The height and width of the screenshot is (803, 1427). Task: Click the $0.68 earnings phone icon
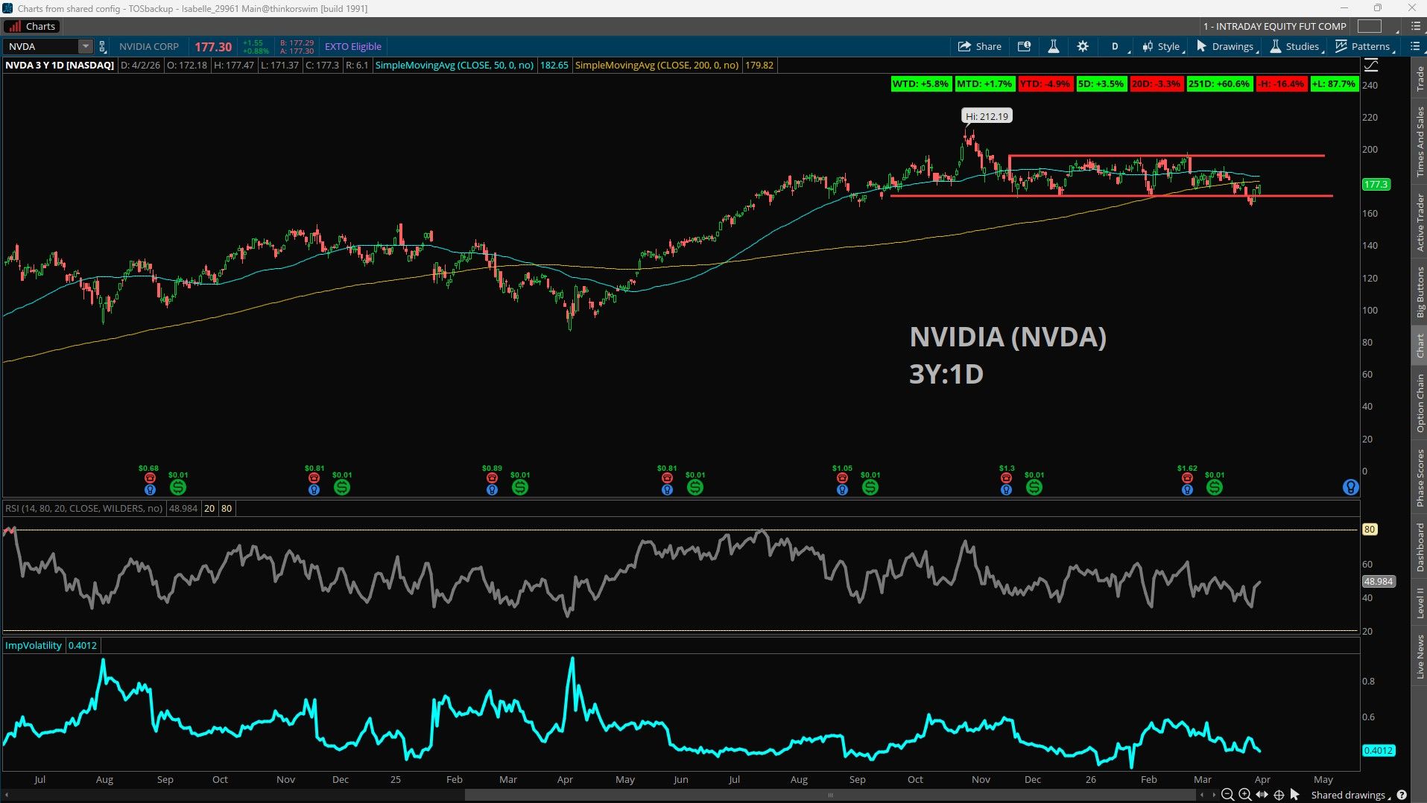(150, 478)
